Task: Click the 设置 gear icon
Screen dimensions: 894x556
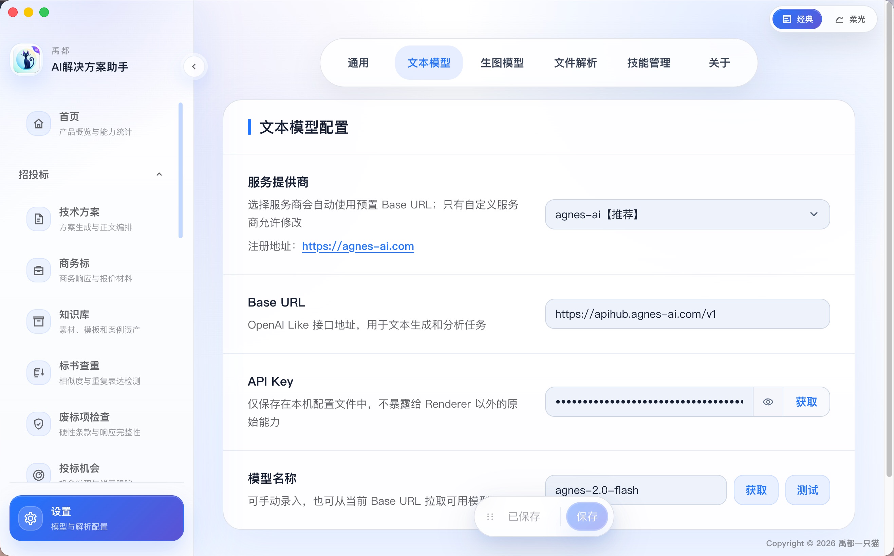Action: (31, 518)
